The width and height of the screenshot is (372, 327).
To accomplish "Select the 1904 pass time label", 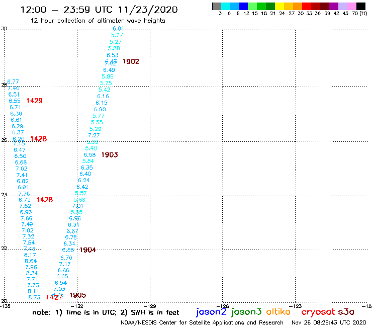I will [x=88, y=250].
